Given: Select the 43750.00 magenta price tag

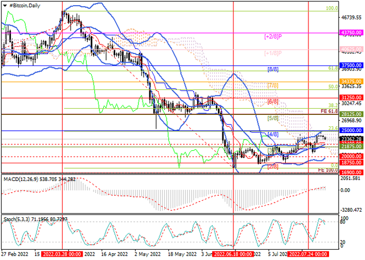Looking at the screenshot, I should pyautogui.click(x=352, y=33).
